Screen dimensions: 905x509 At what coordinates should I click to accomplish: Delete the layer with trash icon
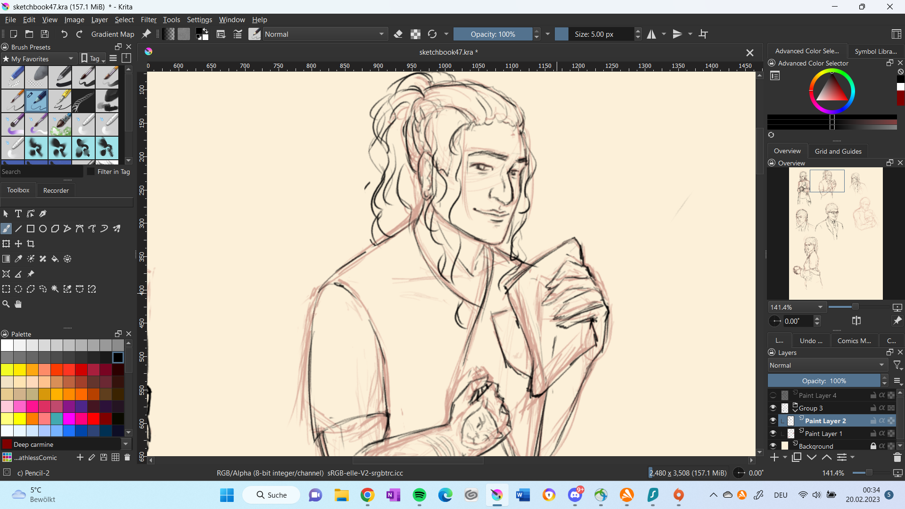click(x=897, y=458)
